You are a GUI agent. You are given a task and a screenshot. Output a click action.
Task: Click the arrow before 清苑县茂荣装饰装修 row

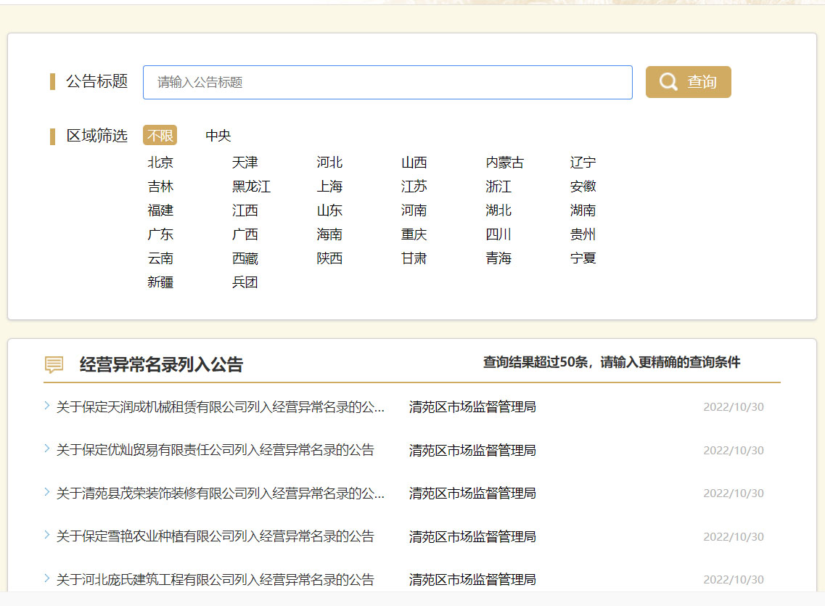click(x=47, y=491)
